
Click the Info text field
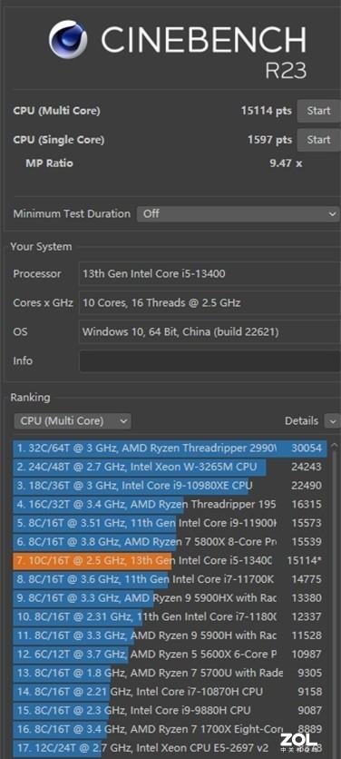209,361
